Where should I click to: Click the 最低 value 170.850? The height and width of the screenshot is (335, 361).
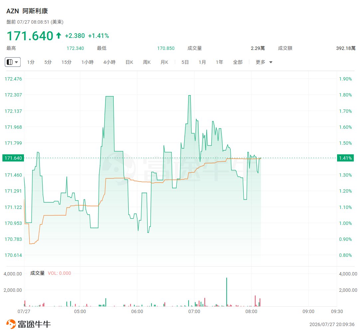tap(166, 48)
